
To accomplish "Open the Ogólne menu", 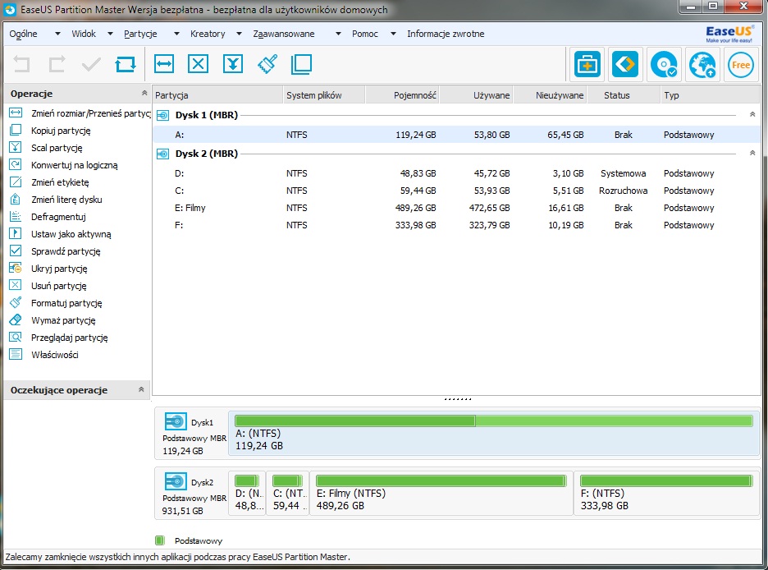I will pos(23,34).
